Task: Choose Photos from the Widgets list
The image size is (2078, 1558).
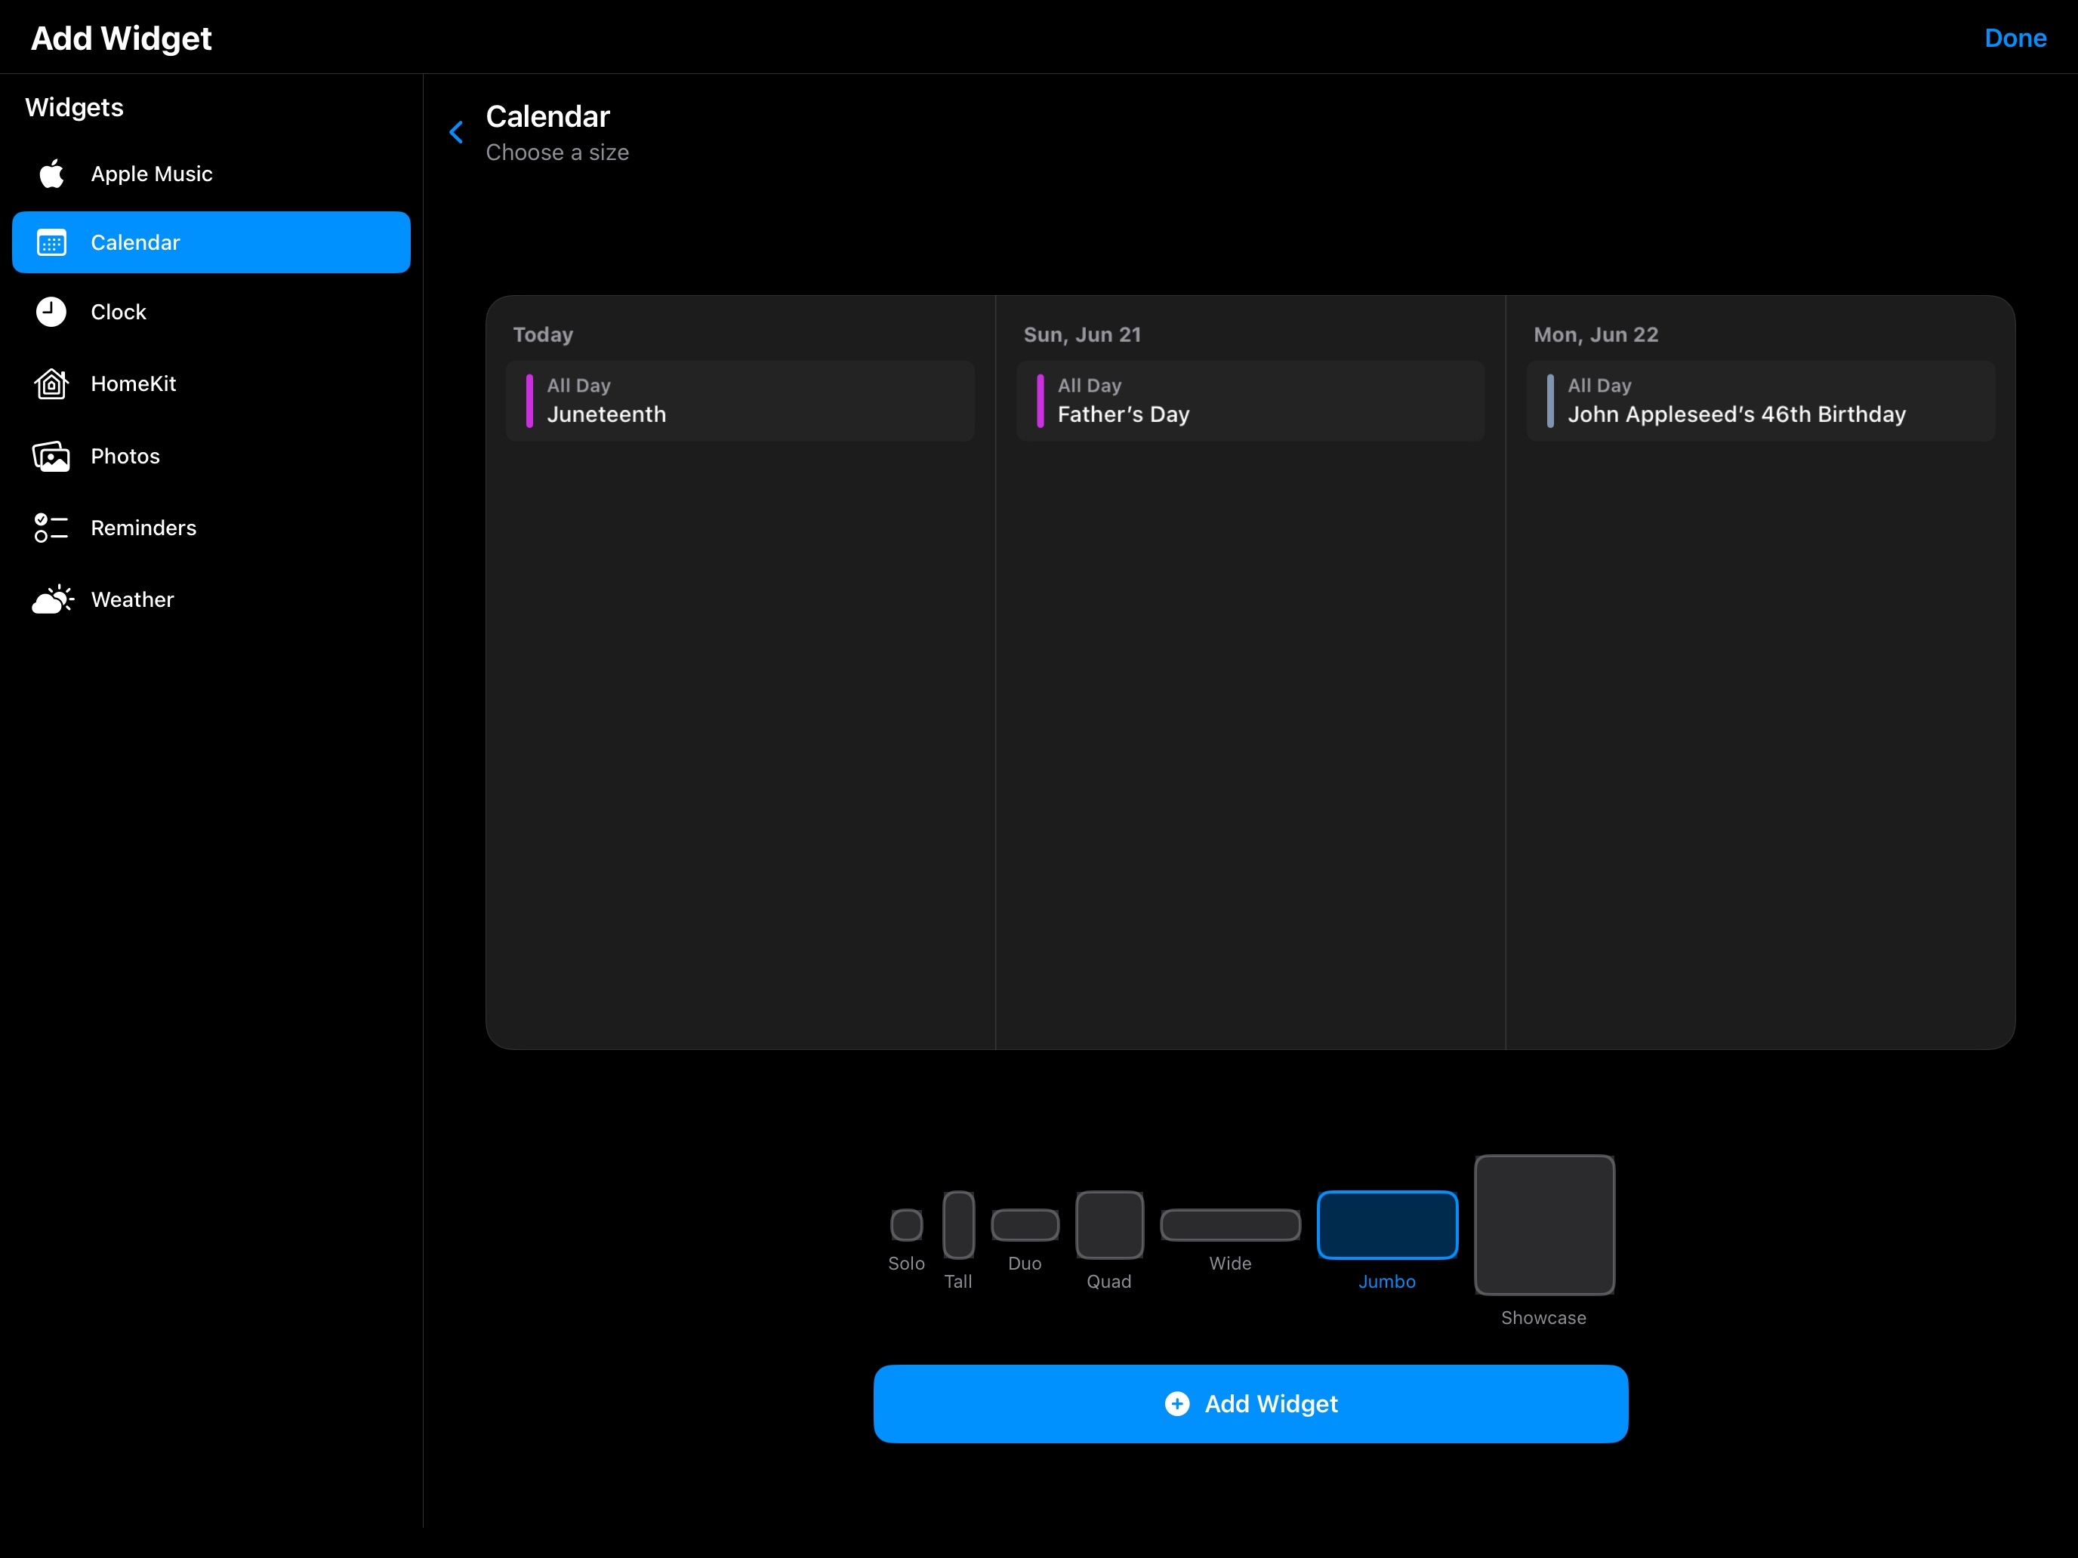Action: [211, 457]
